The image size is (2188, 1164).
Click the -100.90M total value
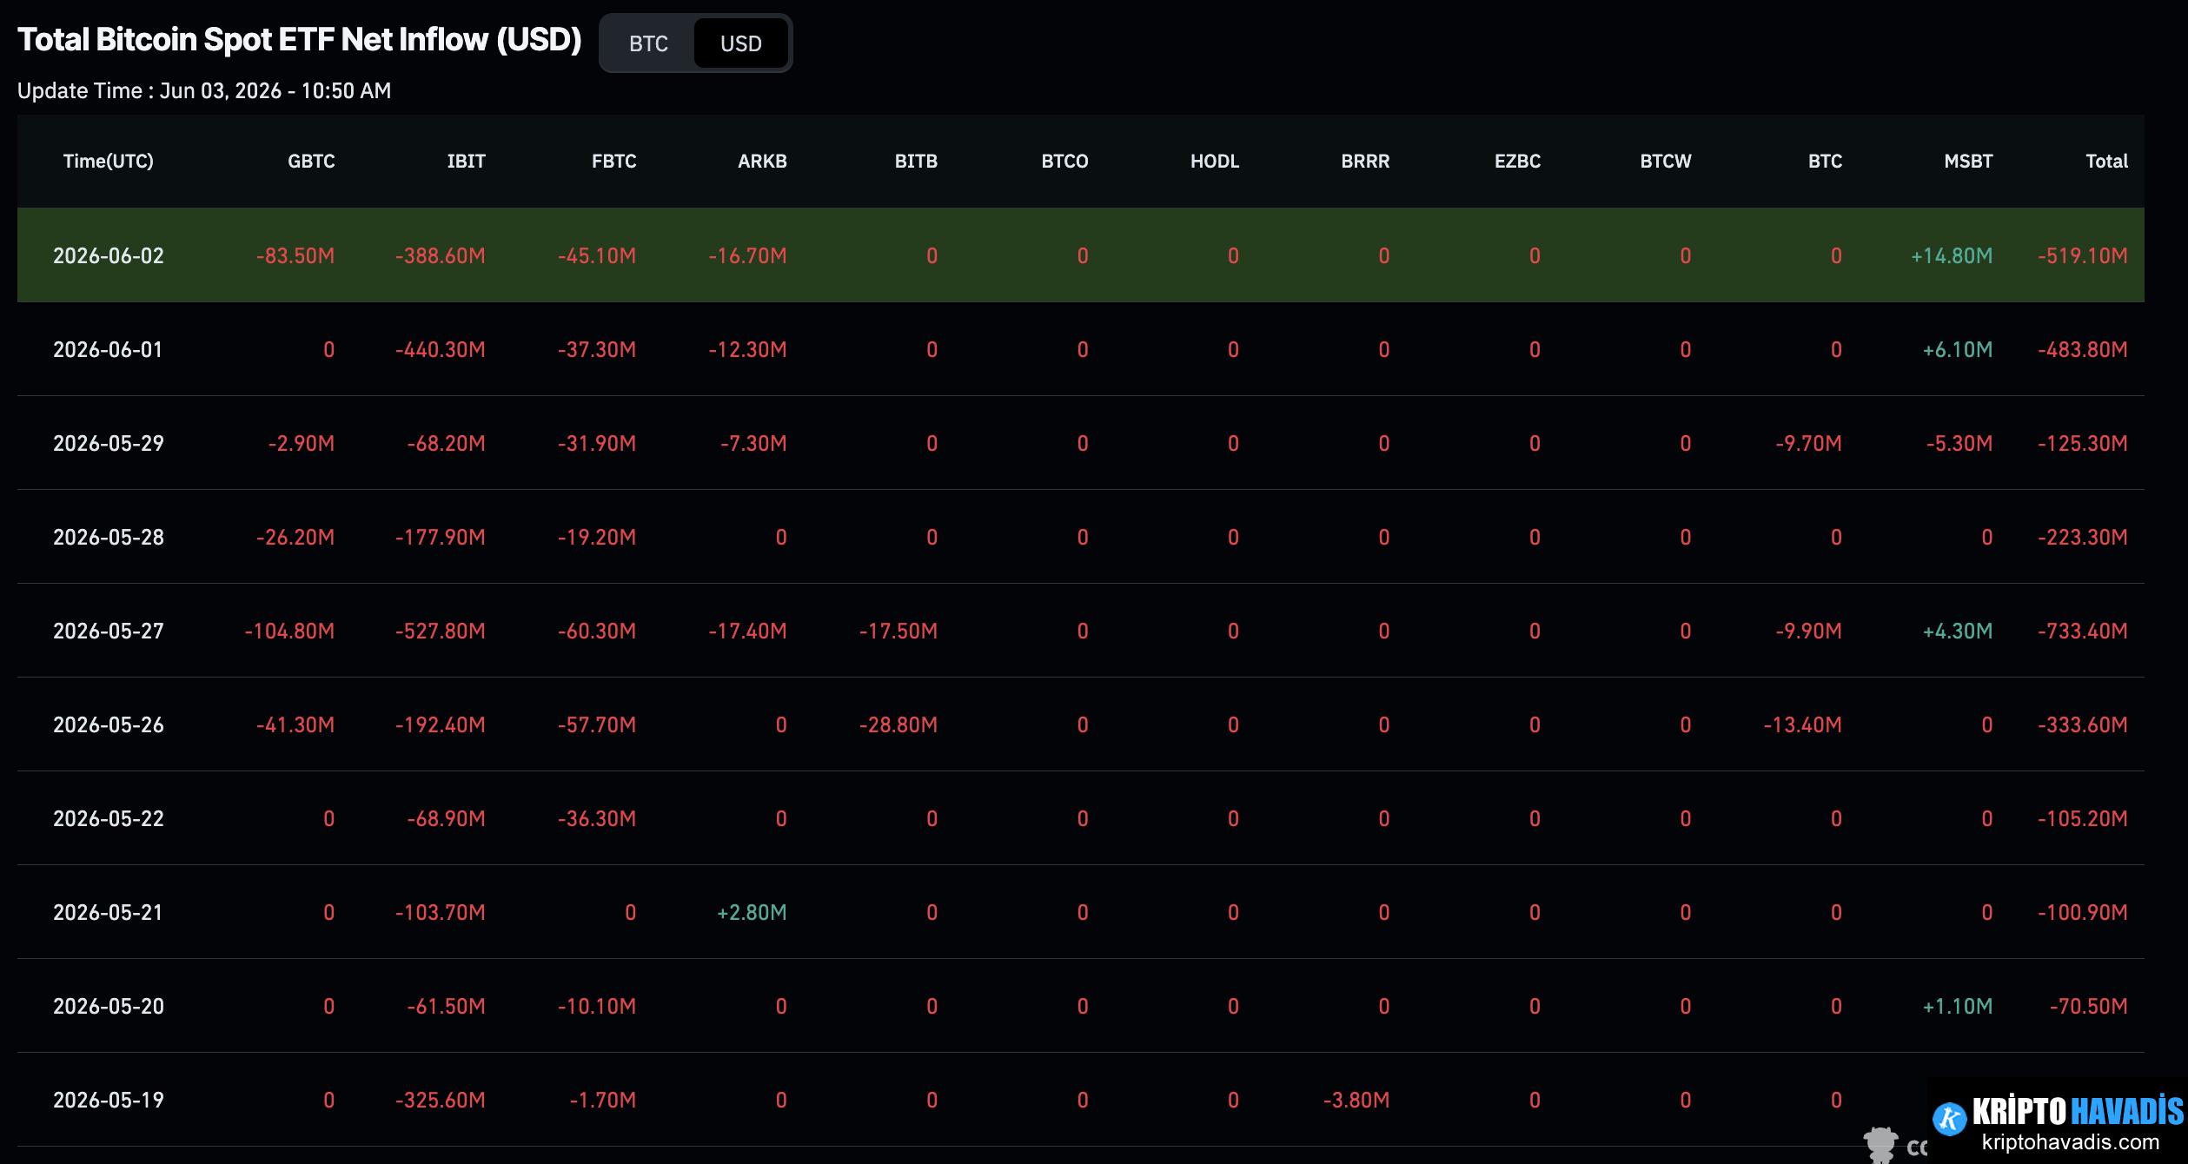coord(2083,912)
